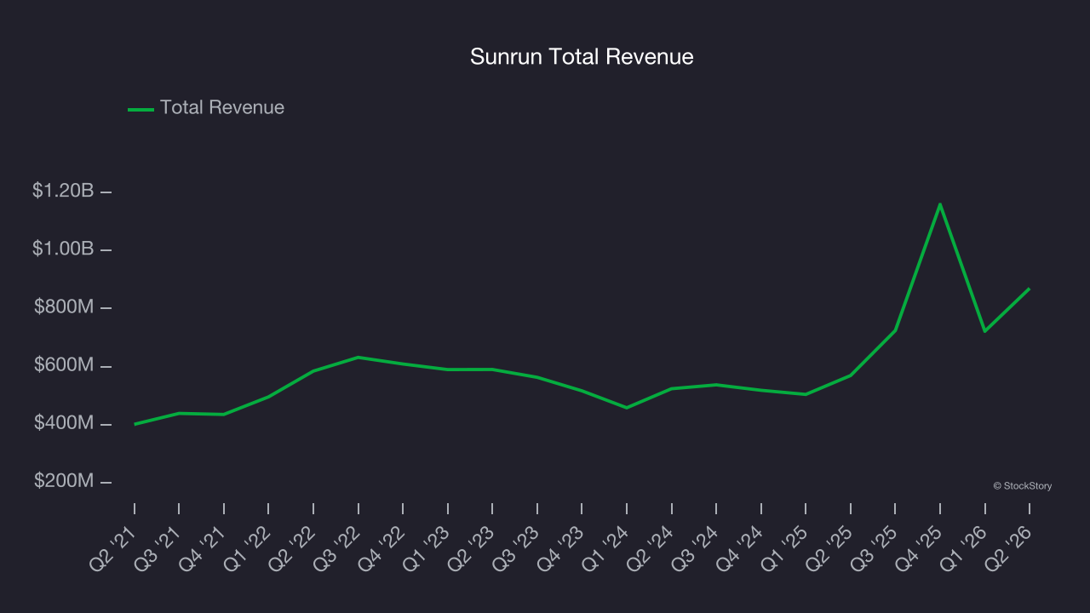Click the $400M y-axis label
The image size is (1090, 613).
pos(64,423)
